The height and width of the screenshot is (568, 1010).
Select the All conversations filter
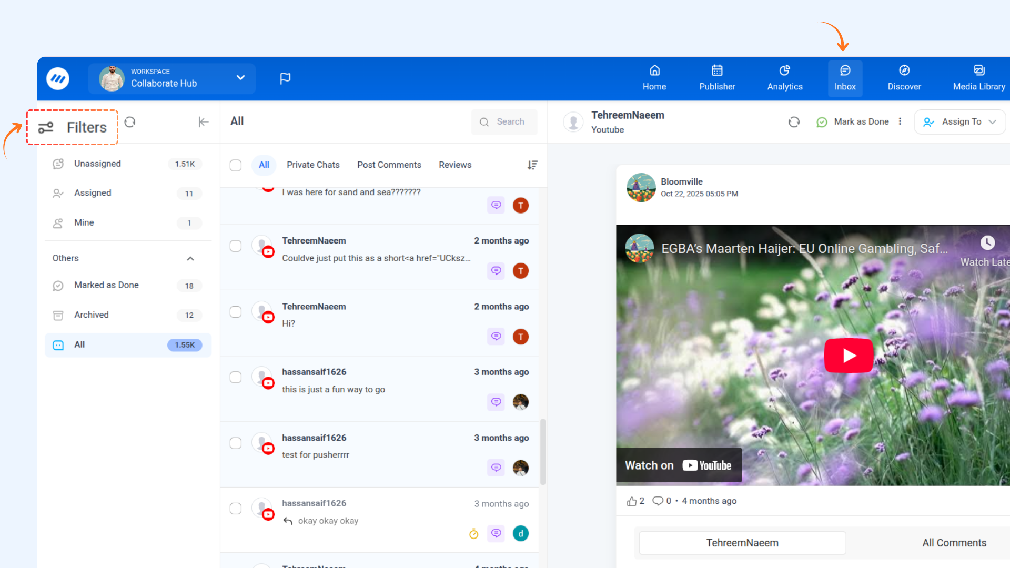click(128, 345)
